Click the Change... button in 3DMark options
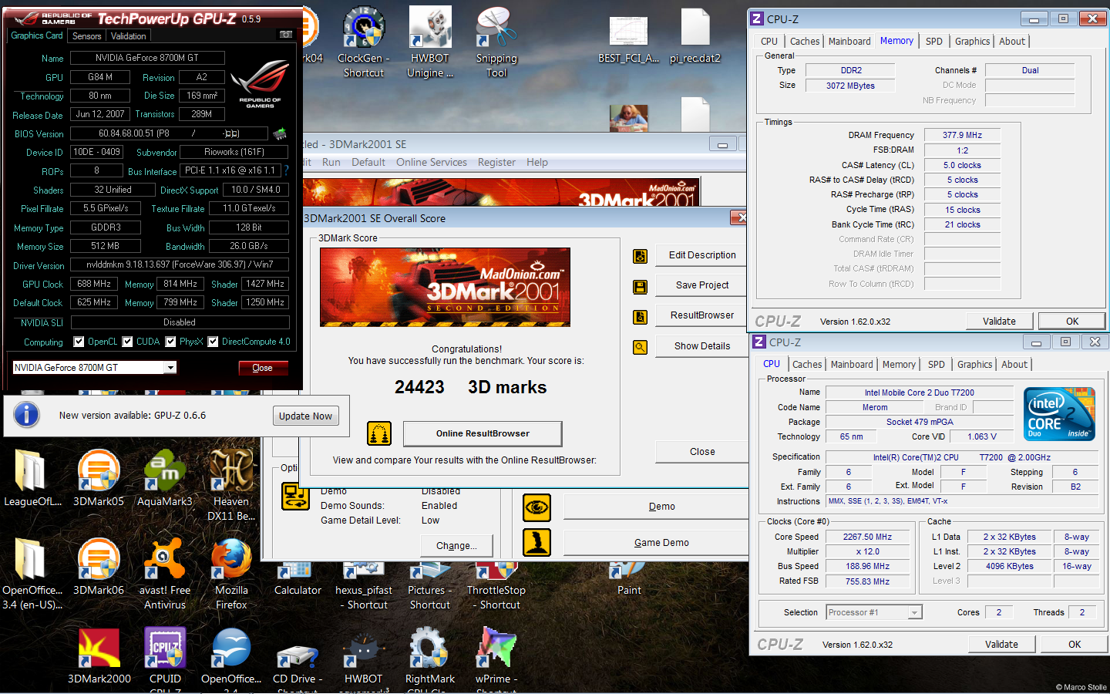1110x694 pixels. click(x=456, y=546)
